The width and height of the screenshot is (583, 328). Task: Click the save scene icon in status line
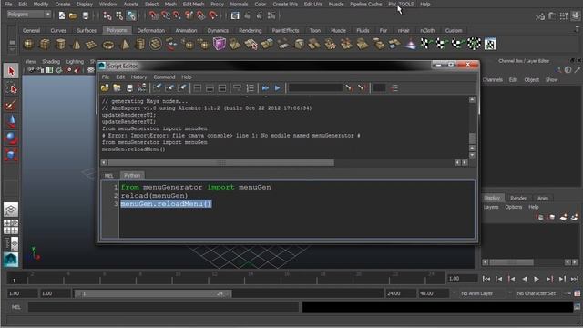point(86,15)
